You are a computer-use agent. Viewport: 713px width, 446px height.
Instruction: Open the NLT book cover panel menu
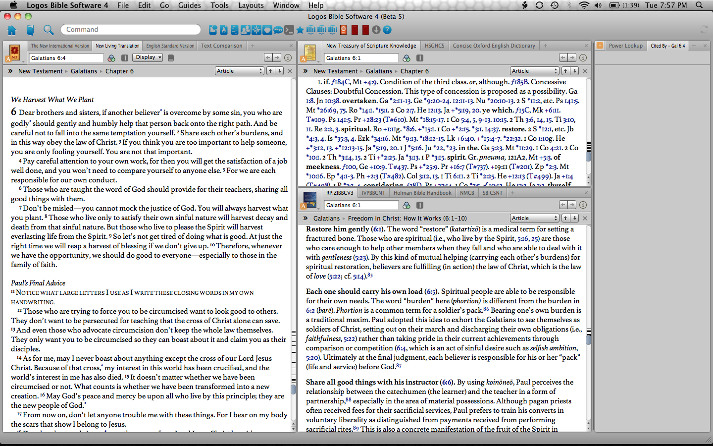pos(14,52)
